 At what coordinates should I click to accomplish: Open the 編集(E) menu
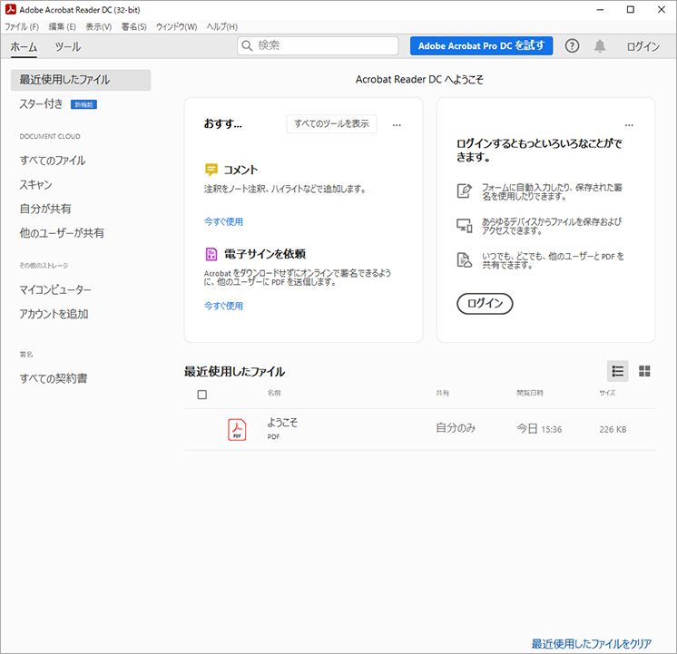pyautogui.click(x=63, y=27)
